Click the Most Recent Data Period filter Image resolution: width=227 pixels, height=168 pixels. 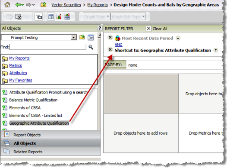click(147, 38)
